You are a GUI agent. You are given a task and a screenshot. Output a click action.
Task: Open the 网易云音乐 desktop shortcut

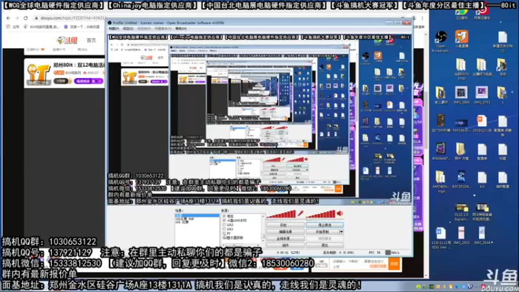[x=482, y=14]
